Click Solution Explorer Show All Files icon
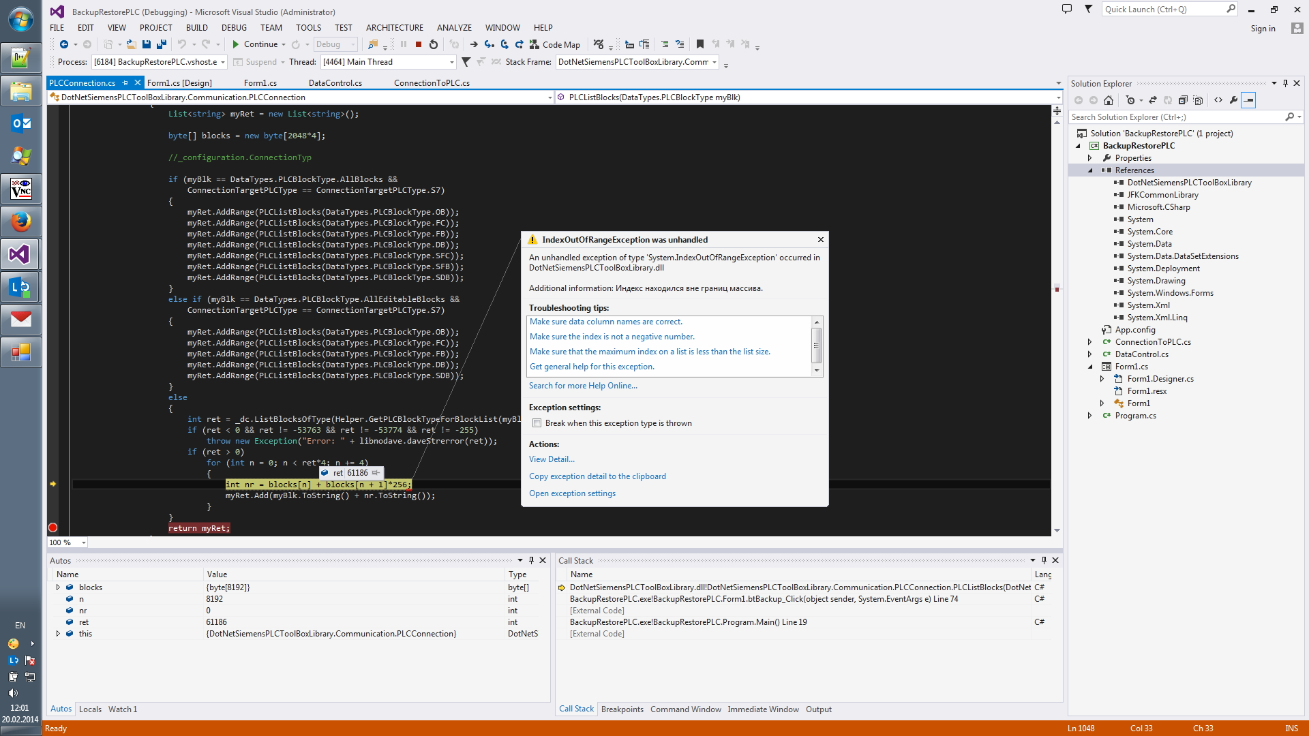1309x736 pixels. coord(1198,100)
